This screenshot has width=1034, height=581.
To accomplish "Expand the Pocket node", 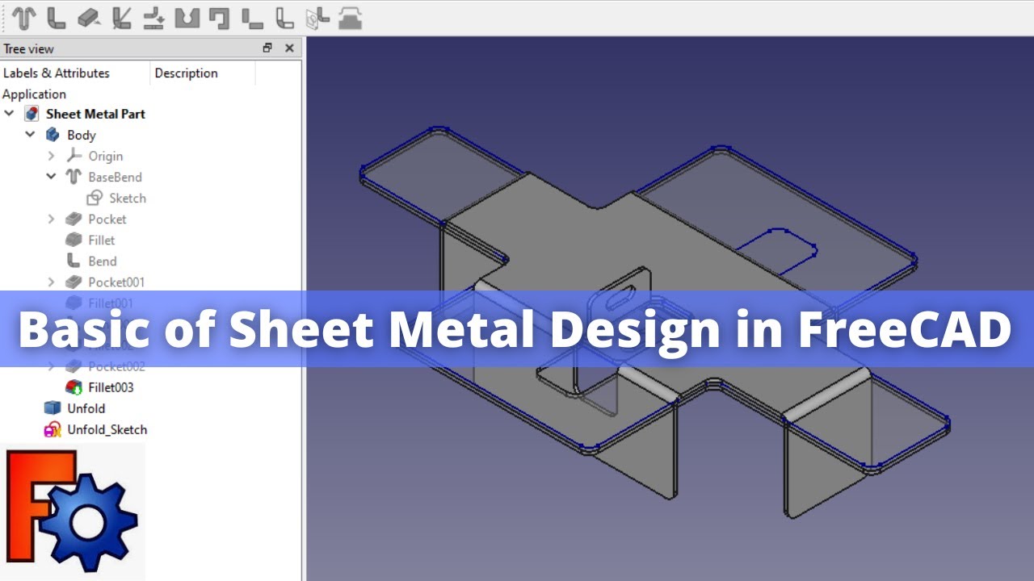I will tap(51, 219).
